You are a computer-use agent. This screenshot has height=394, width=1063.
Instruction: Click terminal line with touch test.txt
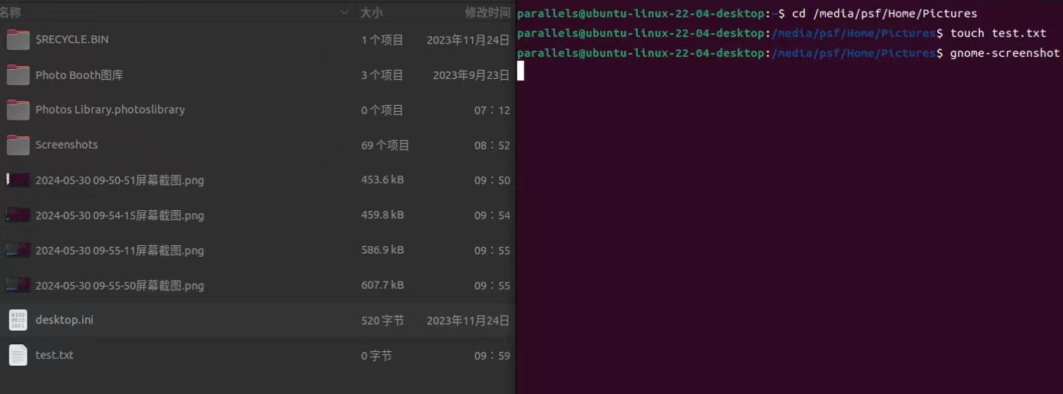click(781, 34)
